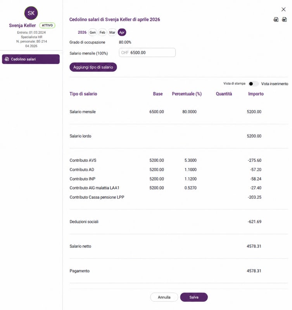Click the Tipo di salario column header
This screenshot has width=292, height=310.
point(83,94)
